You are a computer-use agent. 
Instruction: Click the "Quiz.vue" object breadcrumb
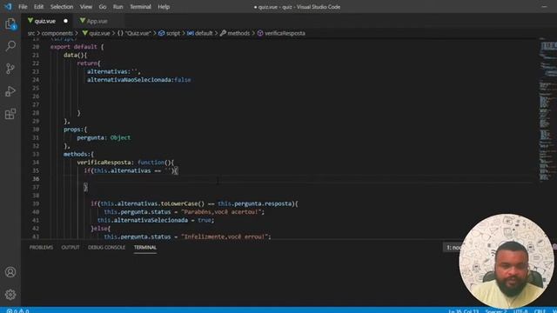point(134,33)
